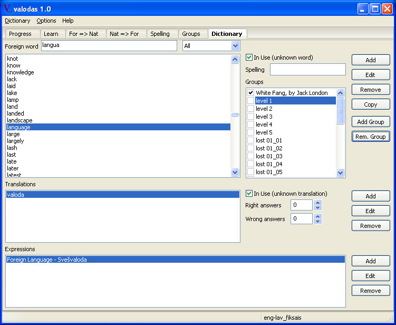Check the level 3 group checkbox

tap(250, 117)
